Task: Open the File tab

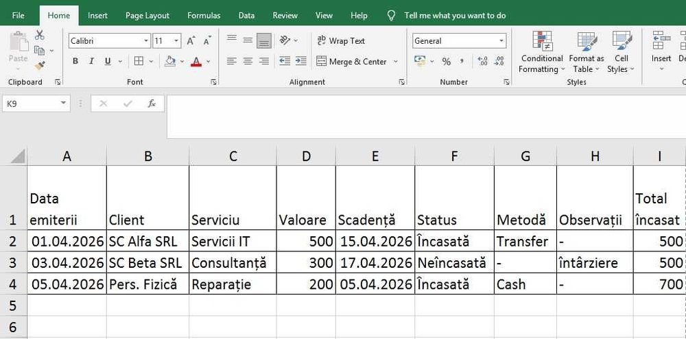Action: click(19, 15)
